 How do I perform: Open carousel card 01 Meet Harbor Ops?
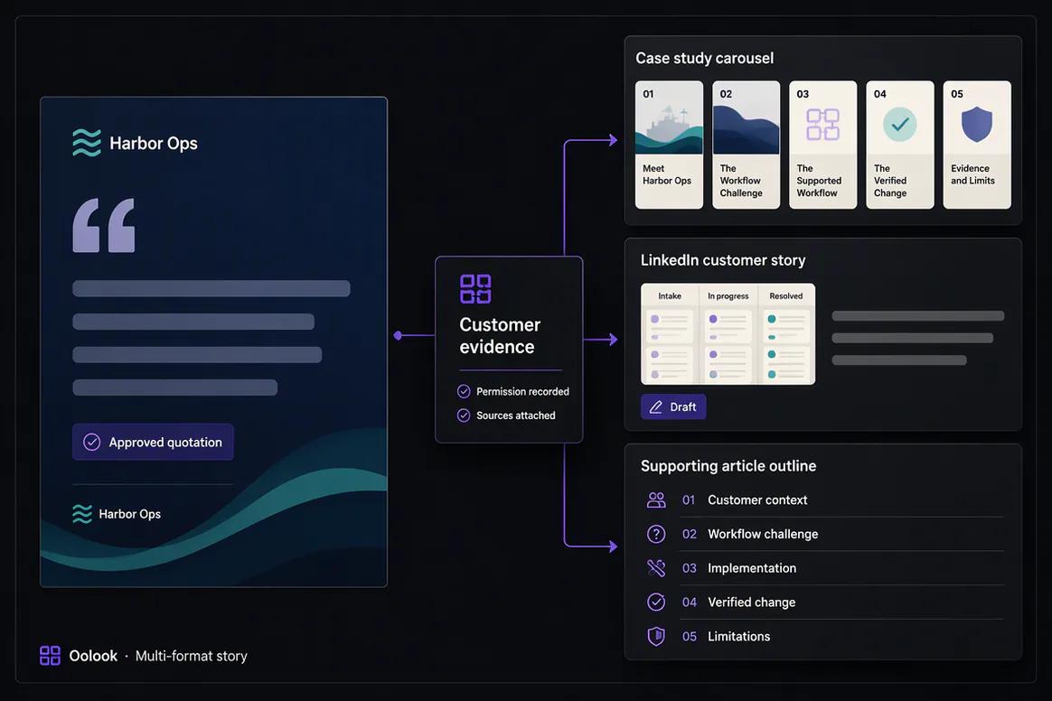point(669,145)
